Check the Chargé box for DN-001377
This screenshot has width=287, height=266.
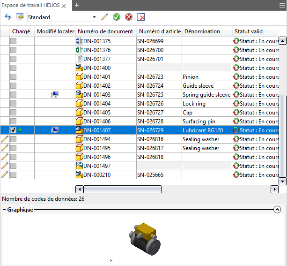[14, 59]
